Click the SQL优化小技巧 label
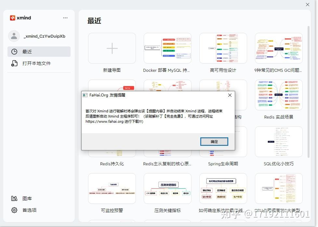Screen dimensions: 318x227 pos(279,164)
